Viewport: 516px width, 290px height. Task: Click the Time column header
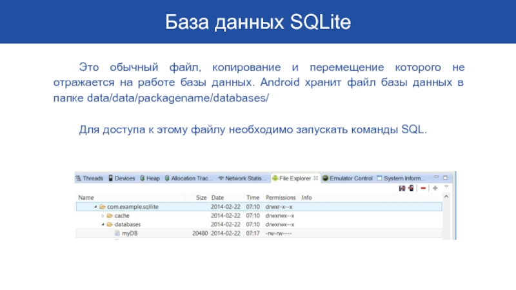click(253, 198)
